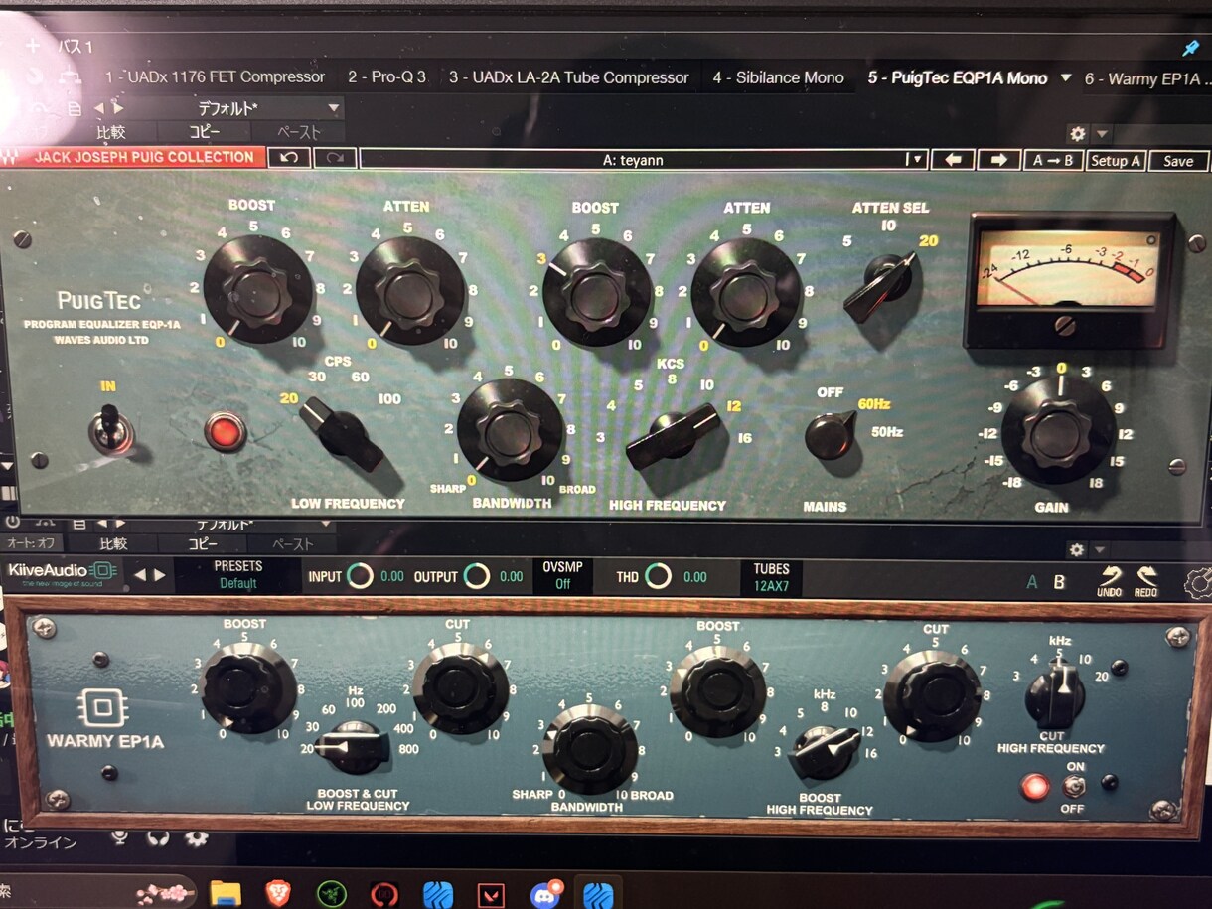Click the PuigTec CPS low frequency selector

pos(343,433)
